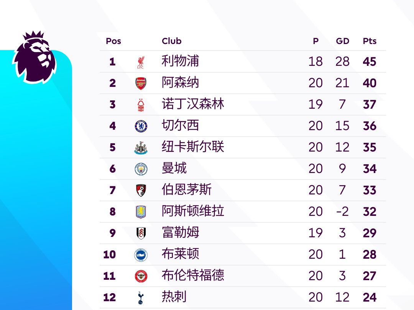Click the Tottenham cockerel crest

pyautogui.click(x=141, y=298)
